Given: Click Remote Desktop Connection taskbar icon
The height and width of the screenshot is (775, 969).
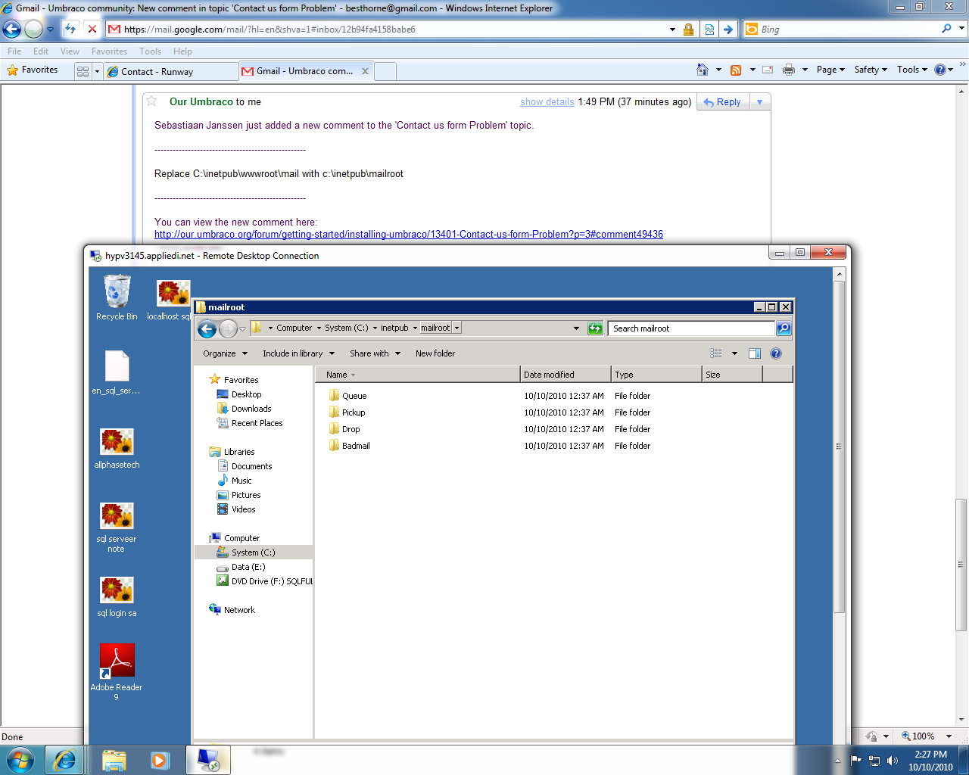Looking at the screenshot, I should [208, 760].
